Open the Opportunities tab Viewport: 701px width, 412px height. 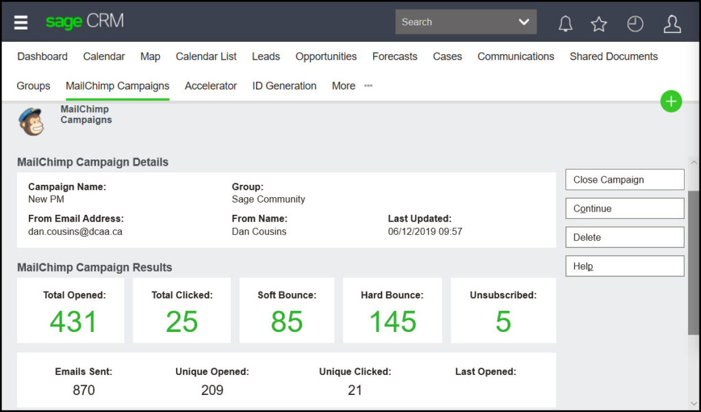pos(326,56)
